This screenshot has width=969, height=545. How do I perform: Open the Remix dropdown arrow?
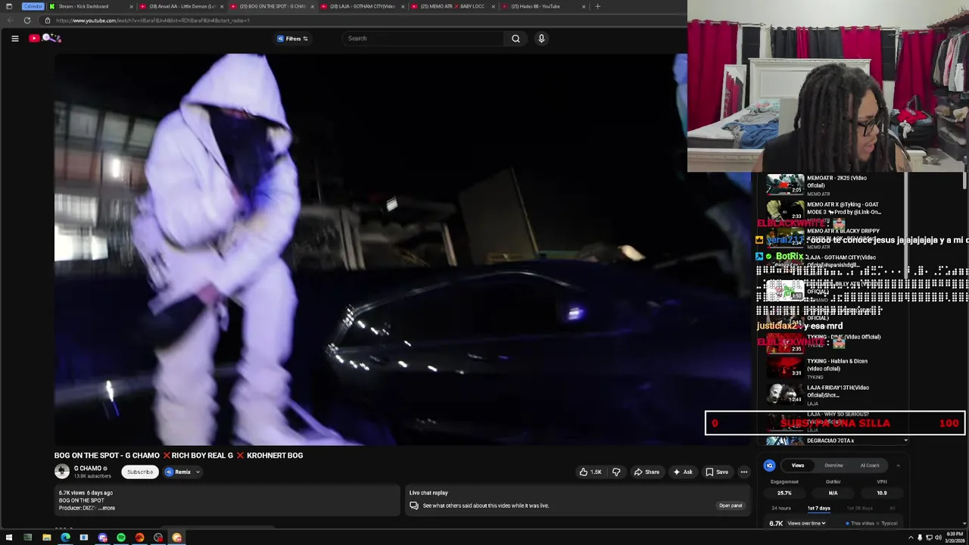(198, 472)
